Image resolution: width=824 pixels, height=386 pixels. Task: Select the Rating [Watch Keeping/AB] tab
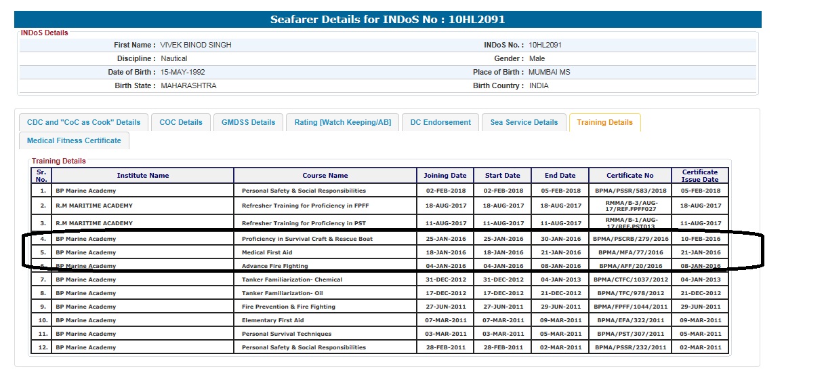point(342,123)
